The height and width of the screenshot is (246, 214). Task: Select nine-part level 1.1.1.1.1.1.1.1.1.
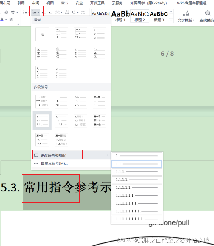137,219
